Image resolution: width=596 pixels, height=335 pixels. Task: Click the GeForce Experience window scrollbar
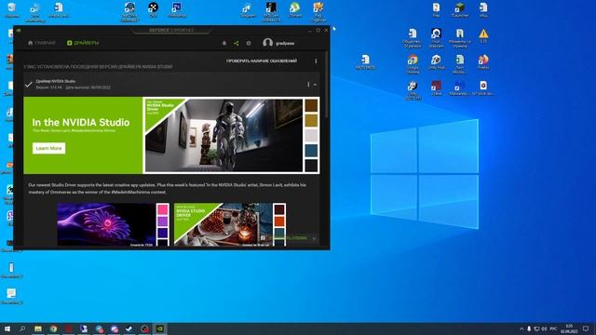click(x=327, y=85)
